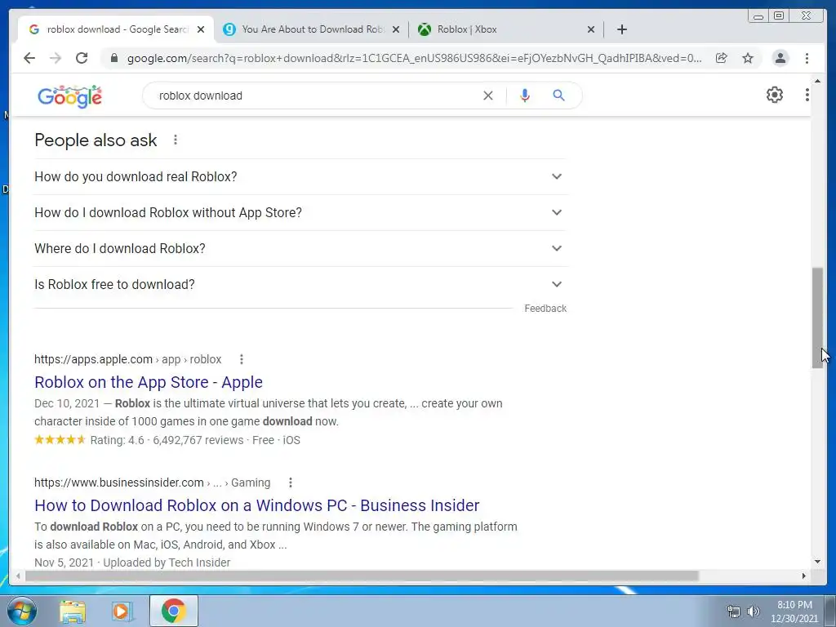Image resolution: width=836 pixels, height=627 pixels.
Task: Open How to Download Roblox on a Windows PC result
Action: pos(256,505)
